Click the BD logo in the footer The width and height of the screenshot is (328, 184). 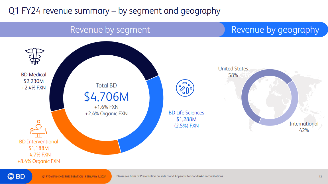click(x=16, y=176)
